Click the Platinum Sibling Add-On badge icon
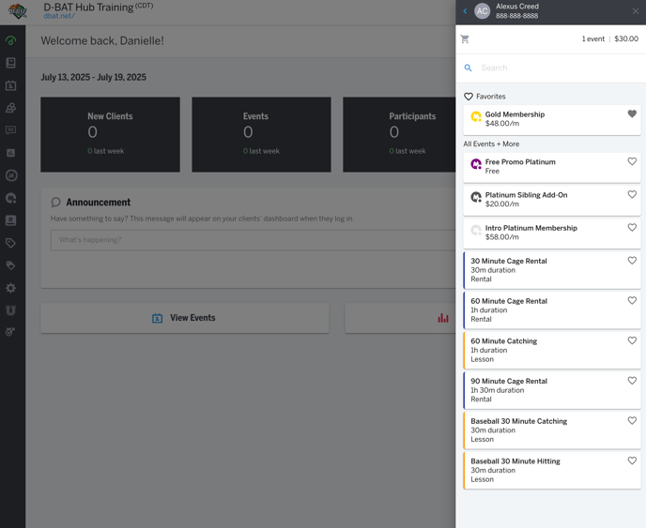The width and height of the screenshot is (646, 528). 476,197
